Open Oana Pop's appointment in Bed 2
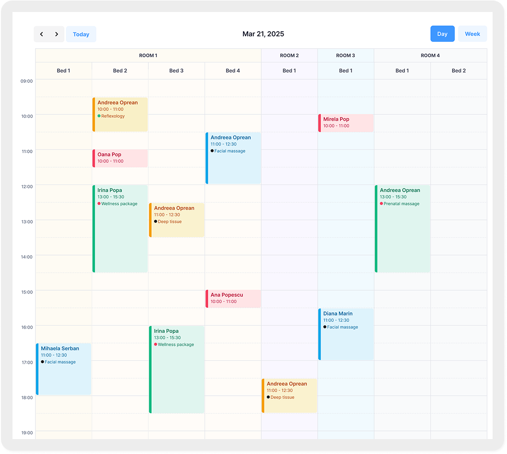The image size is (507, 454). click(x=120, y=158)
